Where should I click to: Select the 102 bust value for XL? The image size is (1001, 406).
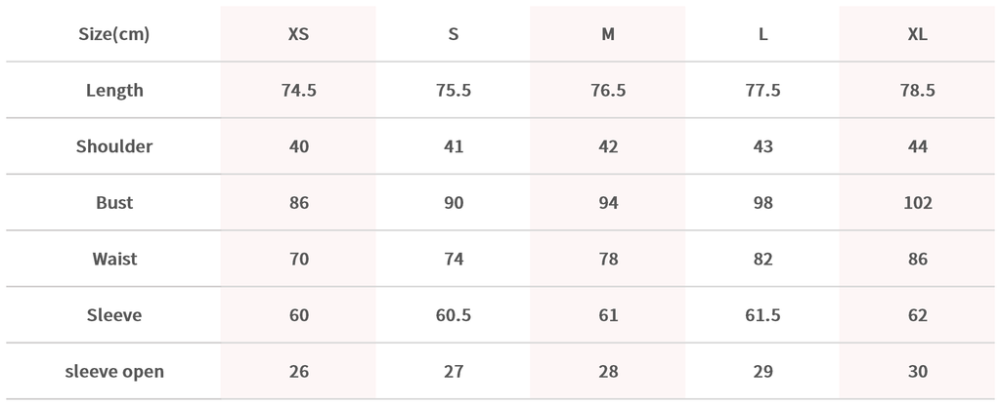pyautogui.click(x=918, y=203)
